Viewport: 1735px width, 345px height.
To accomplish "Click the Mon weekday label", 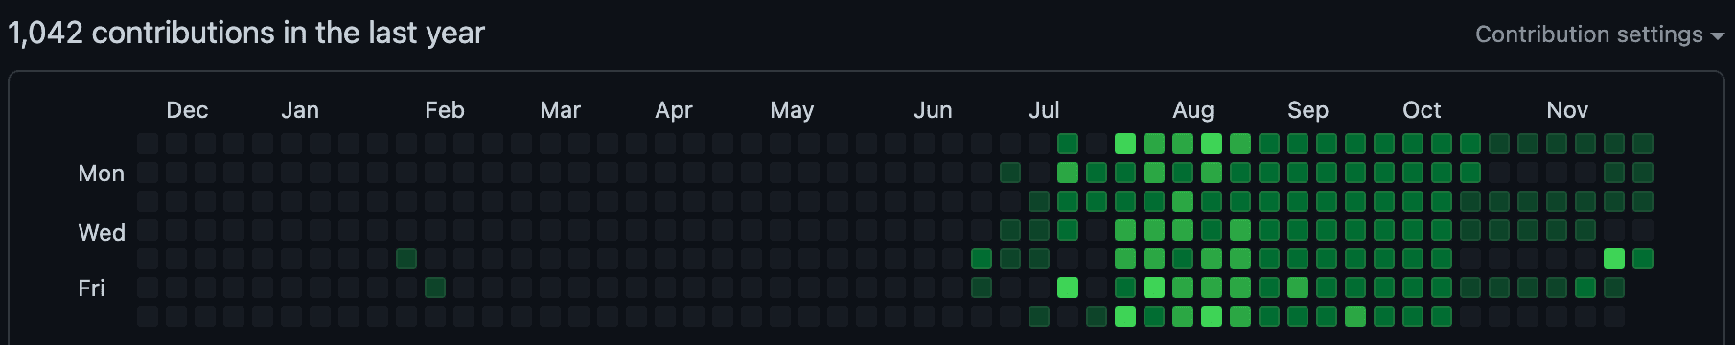I will [102, 173].
